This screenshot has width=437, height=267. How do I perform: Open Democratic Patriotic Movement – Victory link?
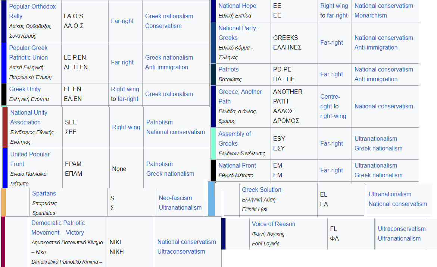coord(58,228)
